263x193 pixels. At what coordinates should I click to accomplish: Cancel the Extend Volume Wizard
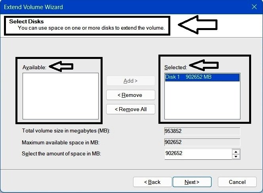click(237, 182)
